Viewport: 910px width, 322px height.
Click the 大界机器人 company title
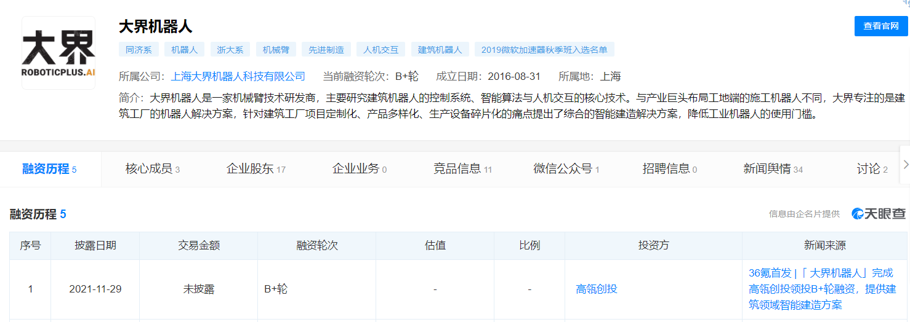tap(156, 26)
